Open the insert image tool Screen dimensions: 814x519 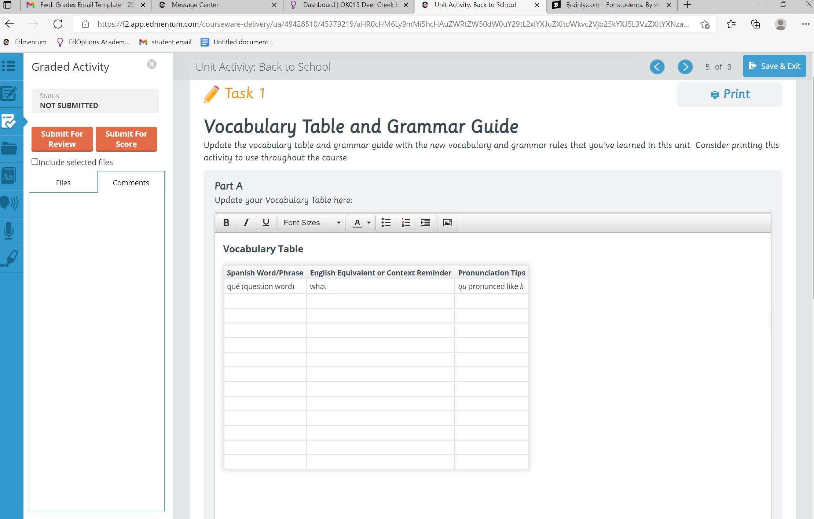(x=447, y=223)
